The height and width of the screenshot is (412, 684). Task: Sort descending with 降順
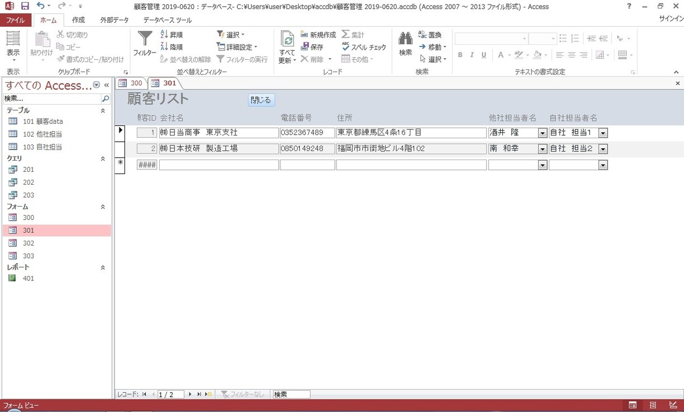[172, 47]
